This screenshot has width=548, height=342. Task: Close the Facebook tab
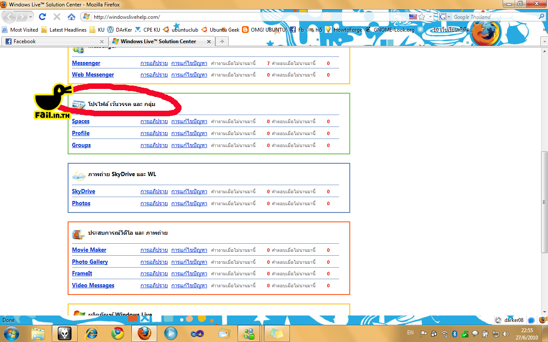[x=102, y=41]
